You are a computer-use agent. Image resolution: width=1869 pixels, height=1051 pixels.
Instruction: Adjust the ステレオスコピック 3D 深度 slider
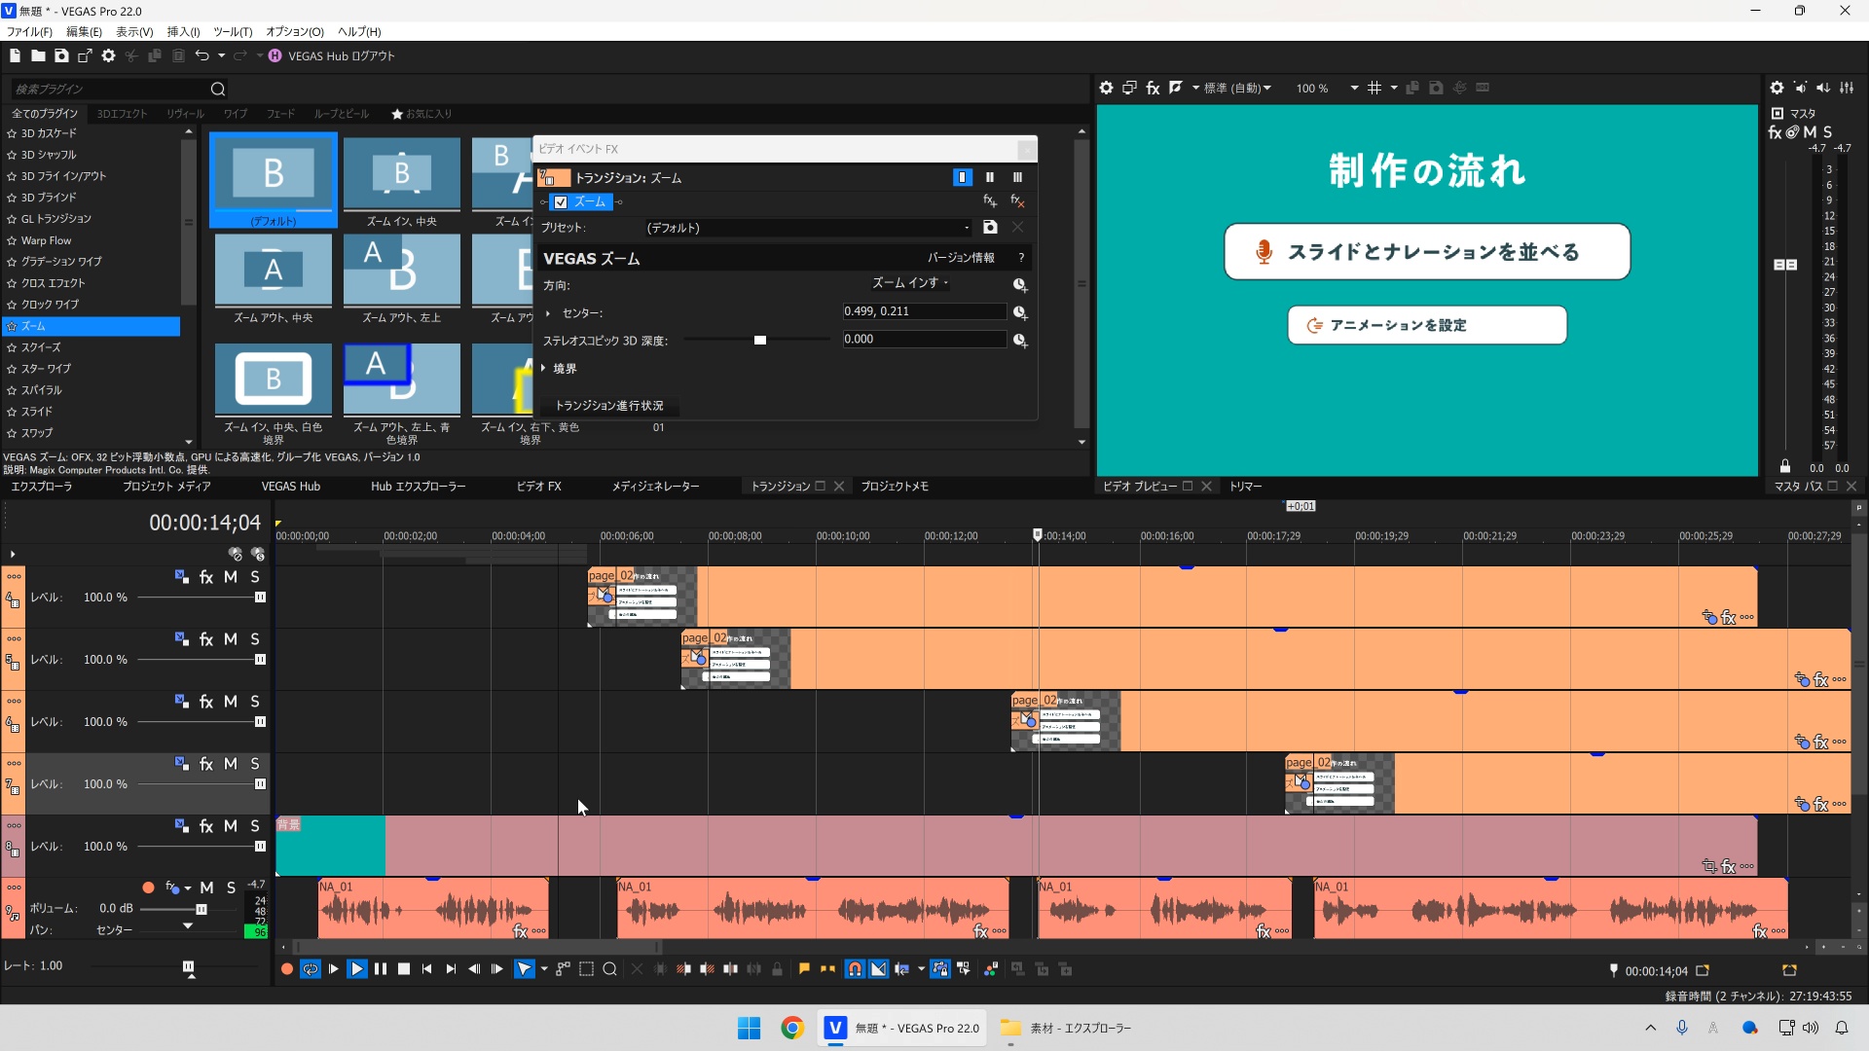click(760, 341)
